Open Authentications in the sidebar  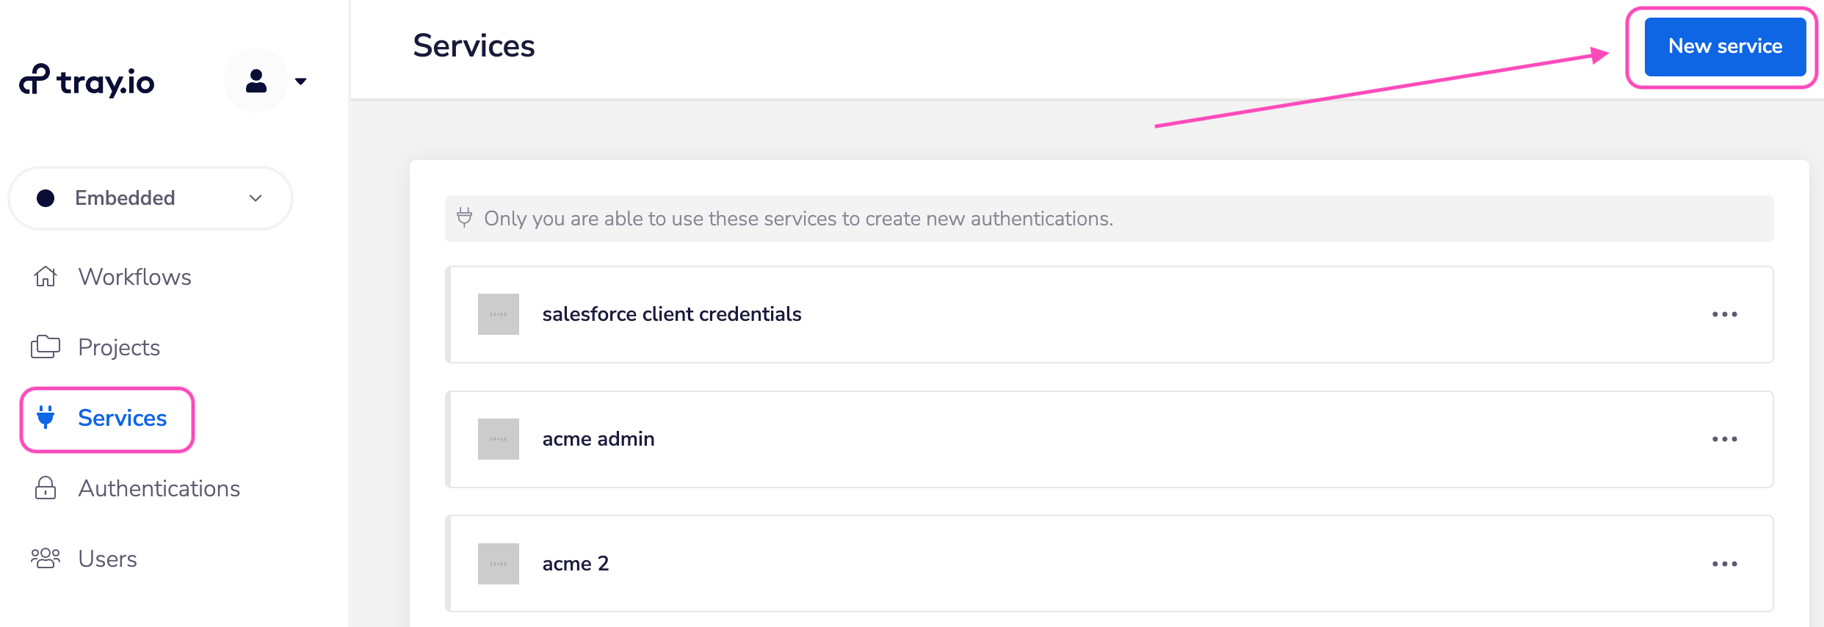point(137,488)
